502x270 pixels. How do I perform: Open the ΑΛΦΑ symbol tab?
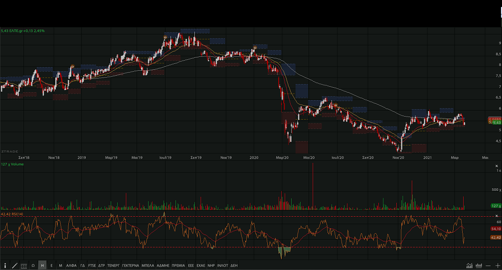coord(72,266)
